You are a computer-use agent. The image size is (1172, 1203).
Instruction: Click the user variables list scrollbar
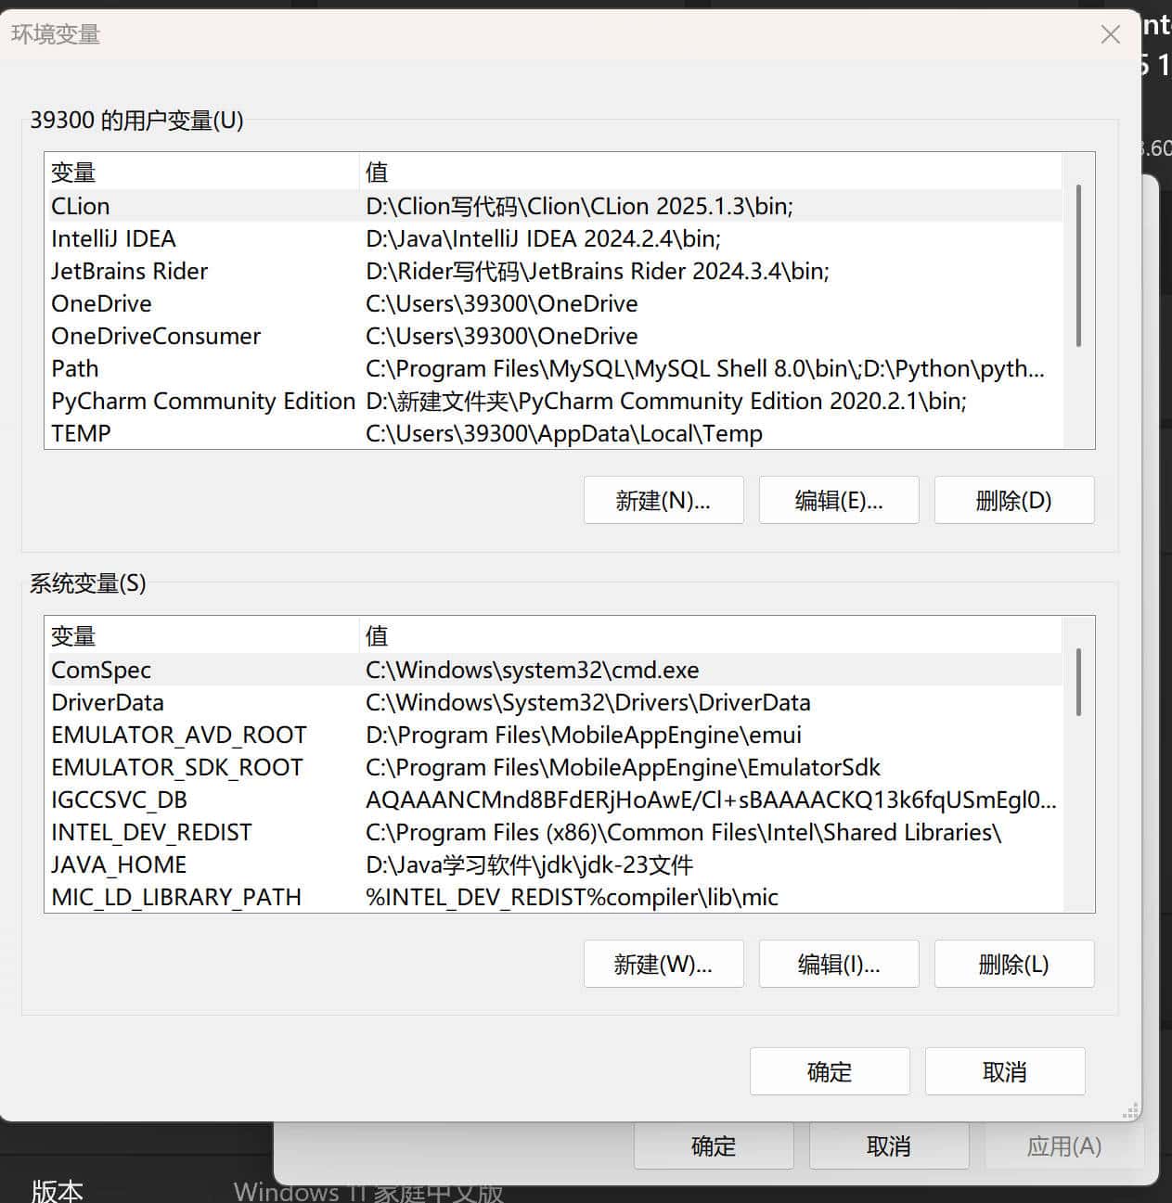1078,266
